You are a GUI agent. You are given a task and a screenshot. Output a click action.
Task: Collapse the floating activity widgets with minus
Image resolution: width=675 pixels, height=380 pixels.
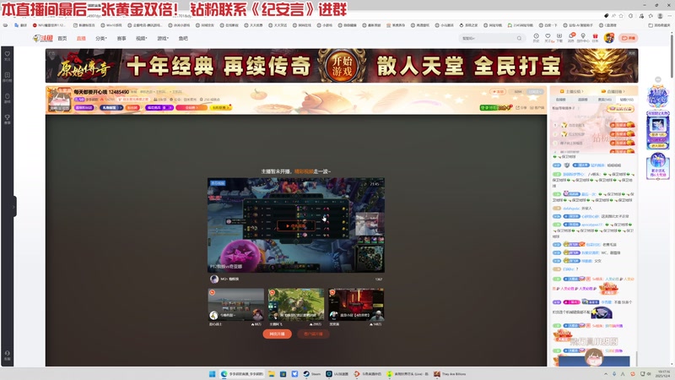(658, 79)
